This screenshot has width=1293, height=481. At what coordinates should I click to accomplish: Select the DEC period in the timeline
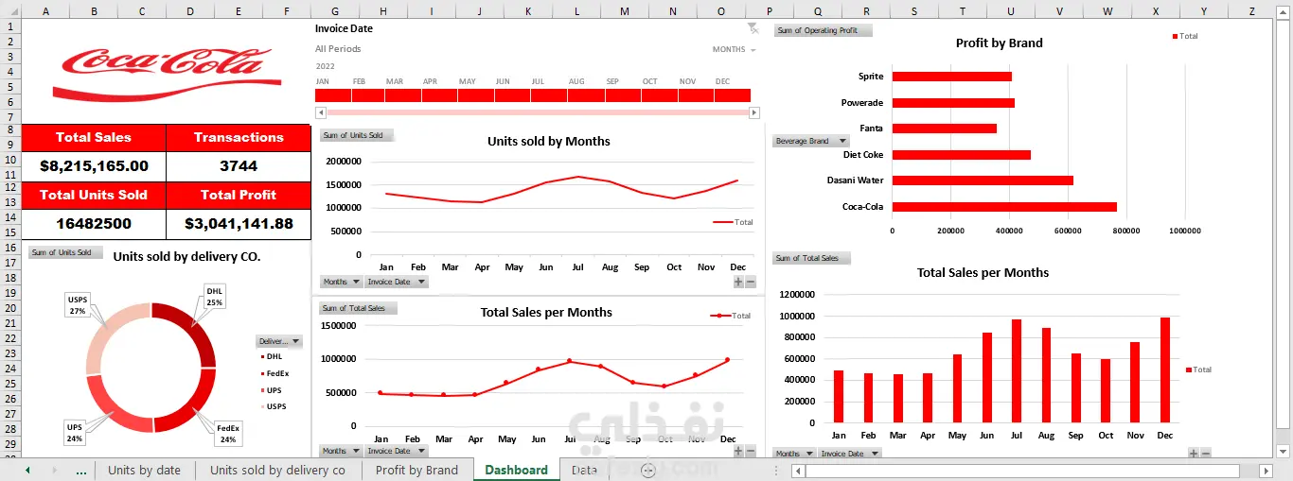tap(733, 95)
